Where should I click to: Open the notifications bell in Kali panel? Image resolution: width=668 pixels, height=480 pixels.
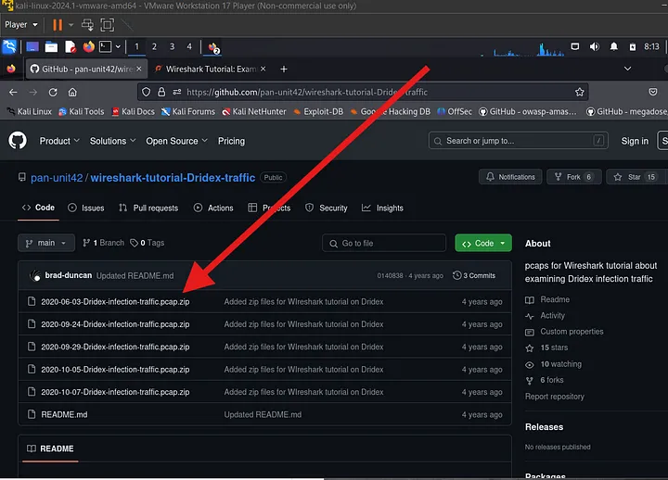[x=613, y=46]
